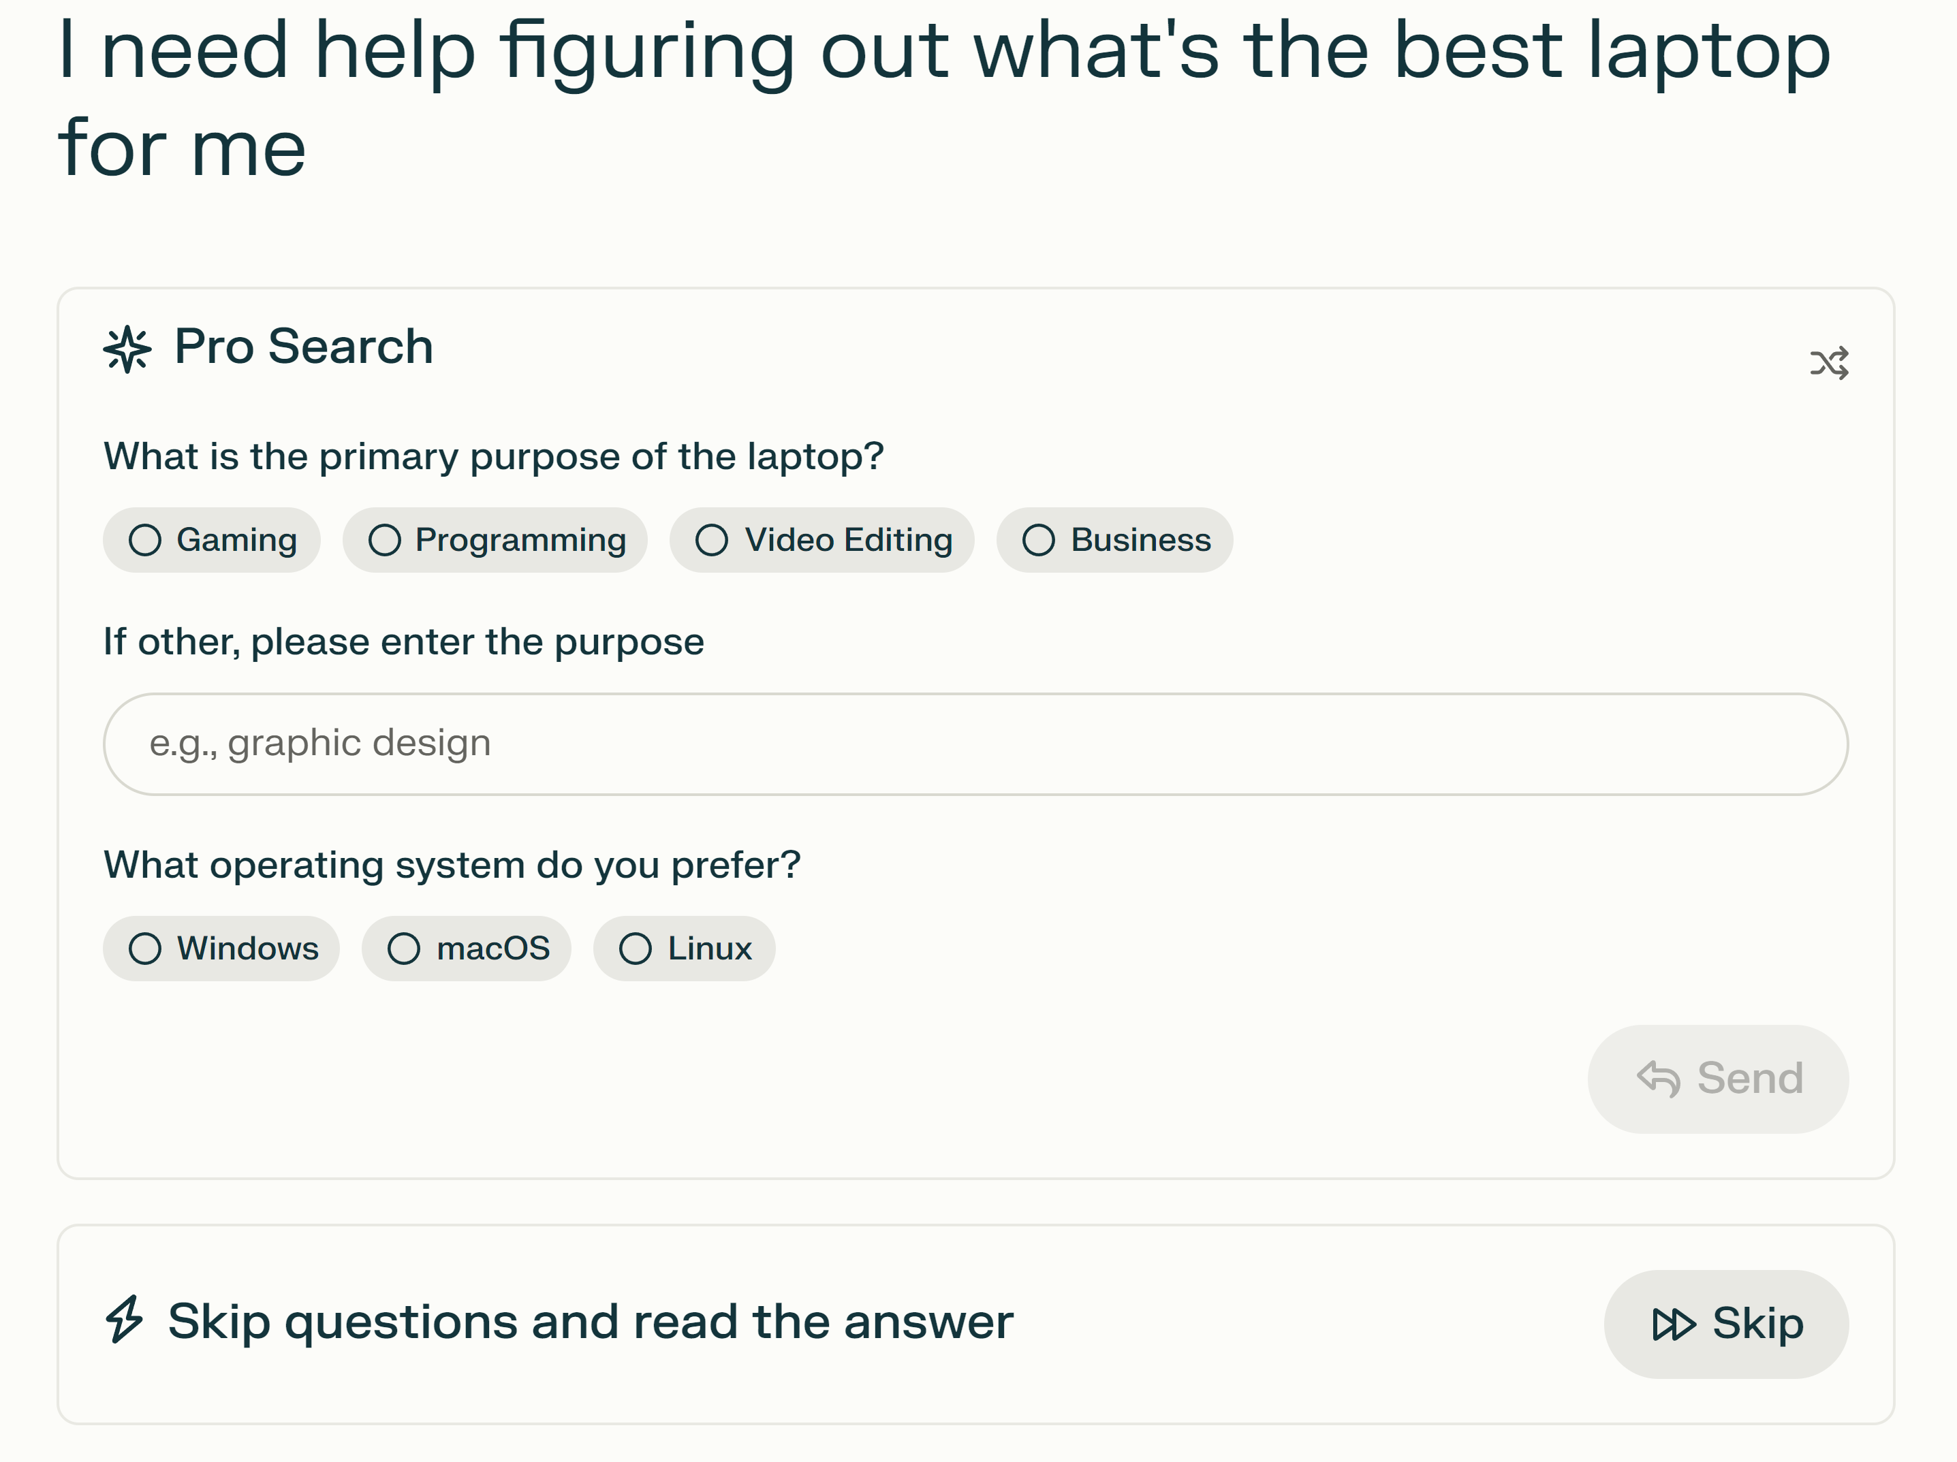Click the 'If other' purpose label
This screenshot has height=1462, width=1957.
tap(403, 641)
